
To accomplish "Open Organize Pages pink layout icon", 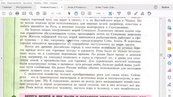I will (169, 35).
